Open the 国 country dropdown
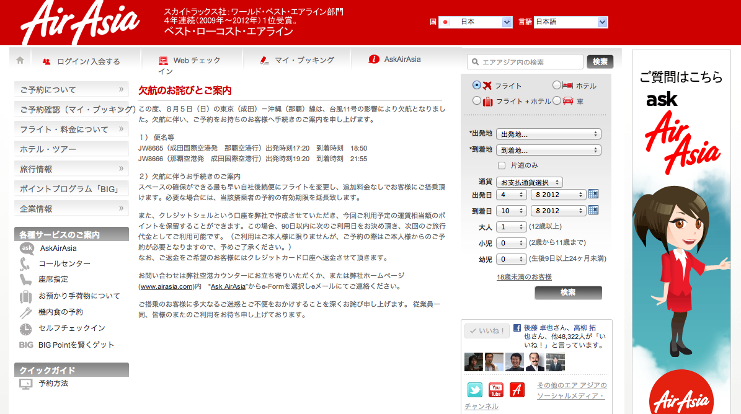741x414 pixels. tap(476, 22)
